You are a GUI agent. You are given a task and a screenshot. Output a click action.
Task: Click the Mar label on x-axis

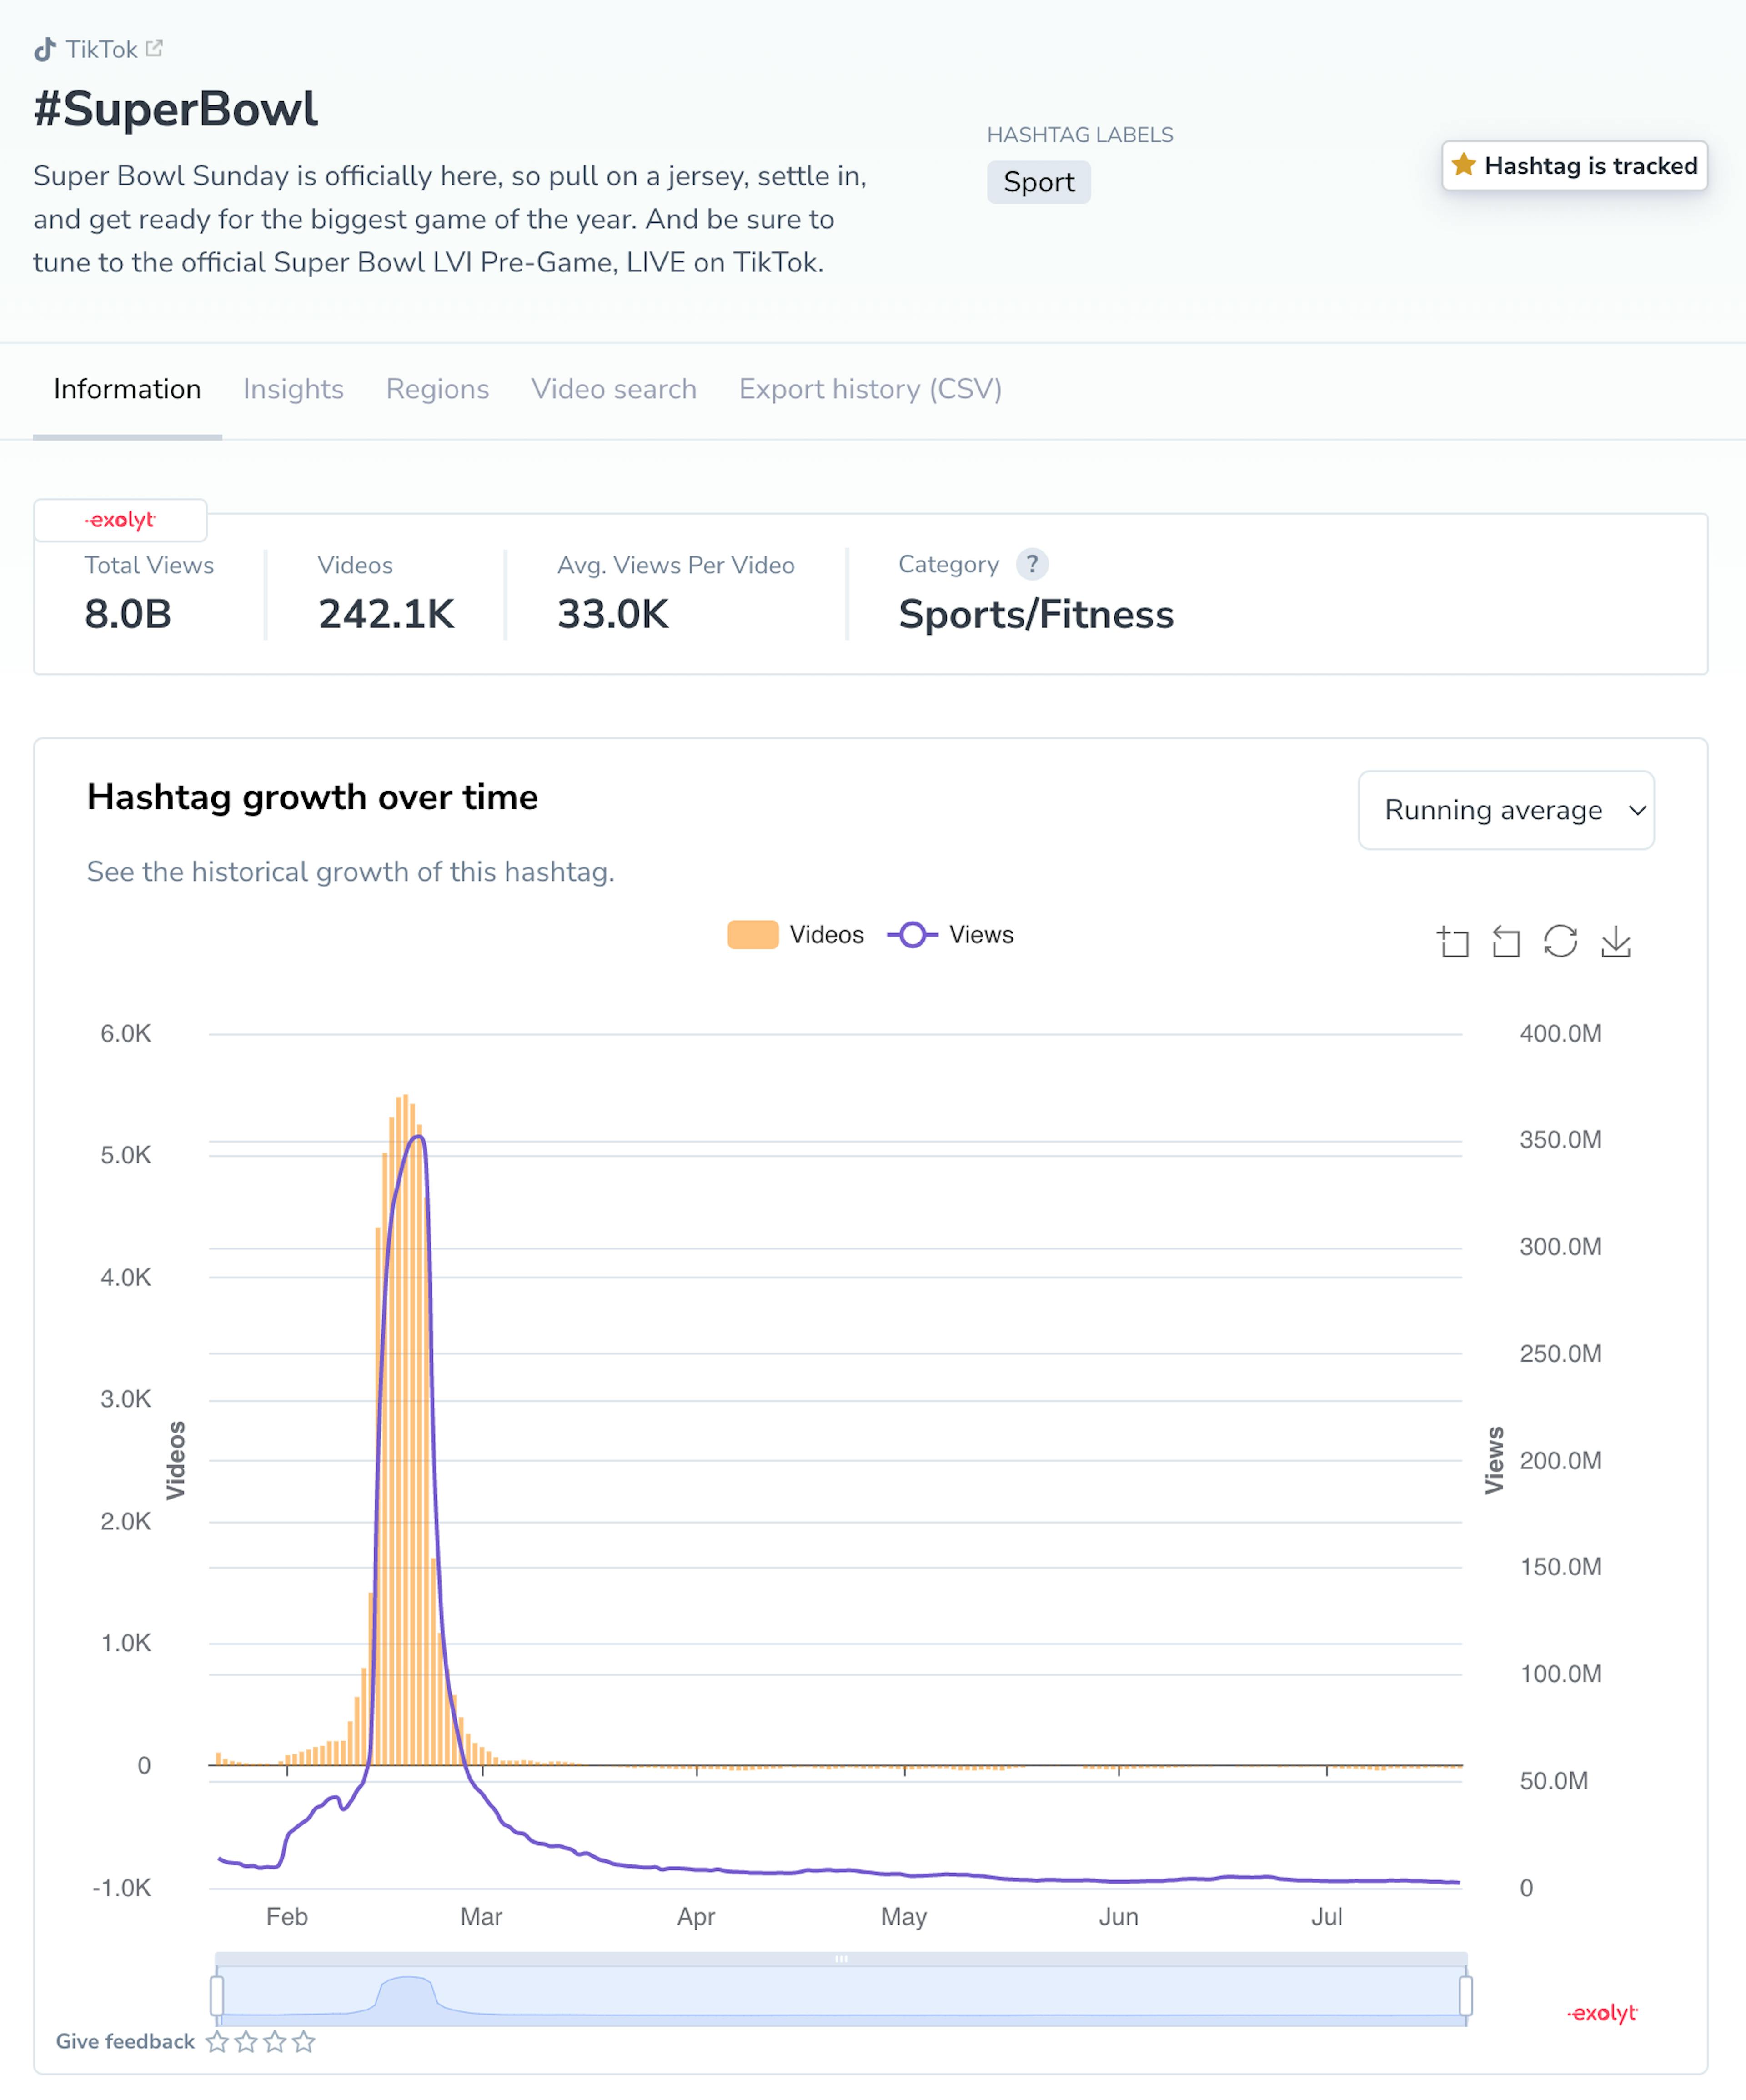481,1916
